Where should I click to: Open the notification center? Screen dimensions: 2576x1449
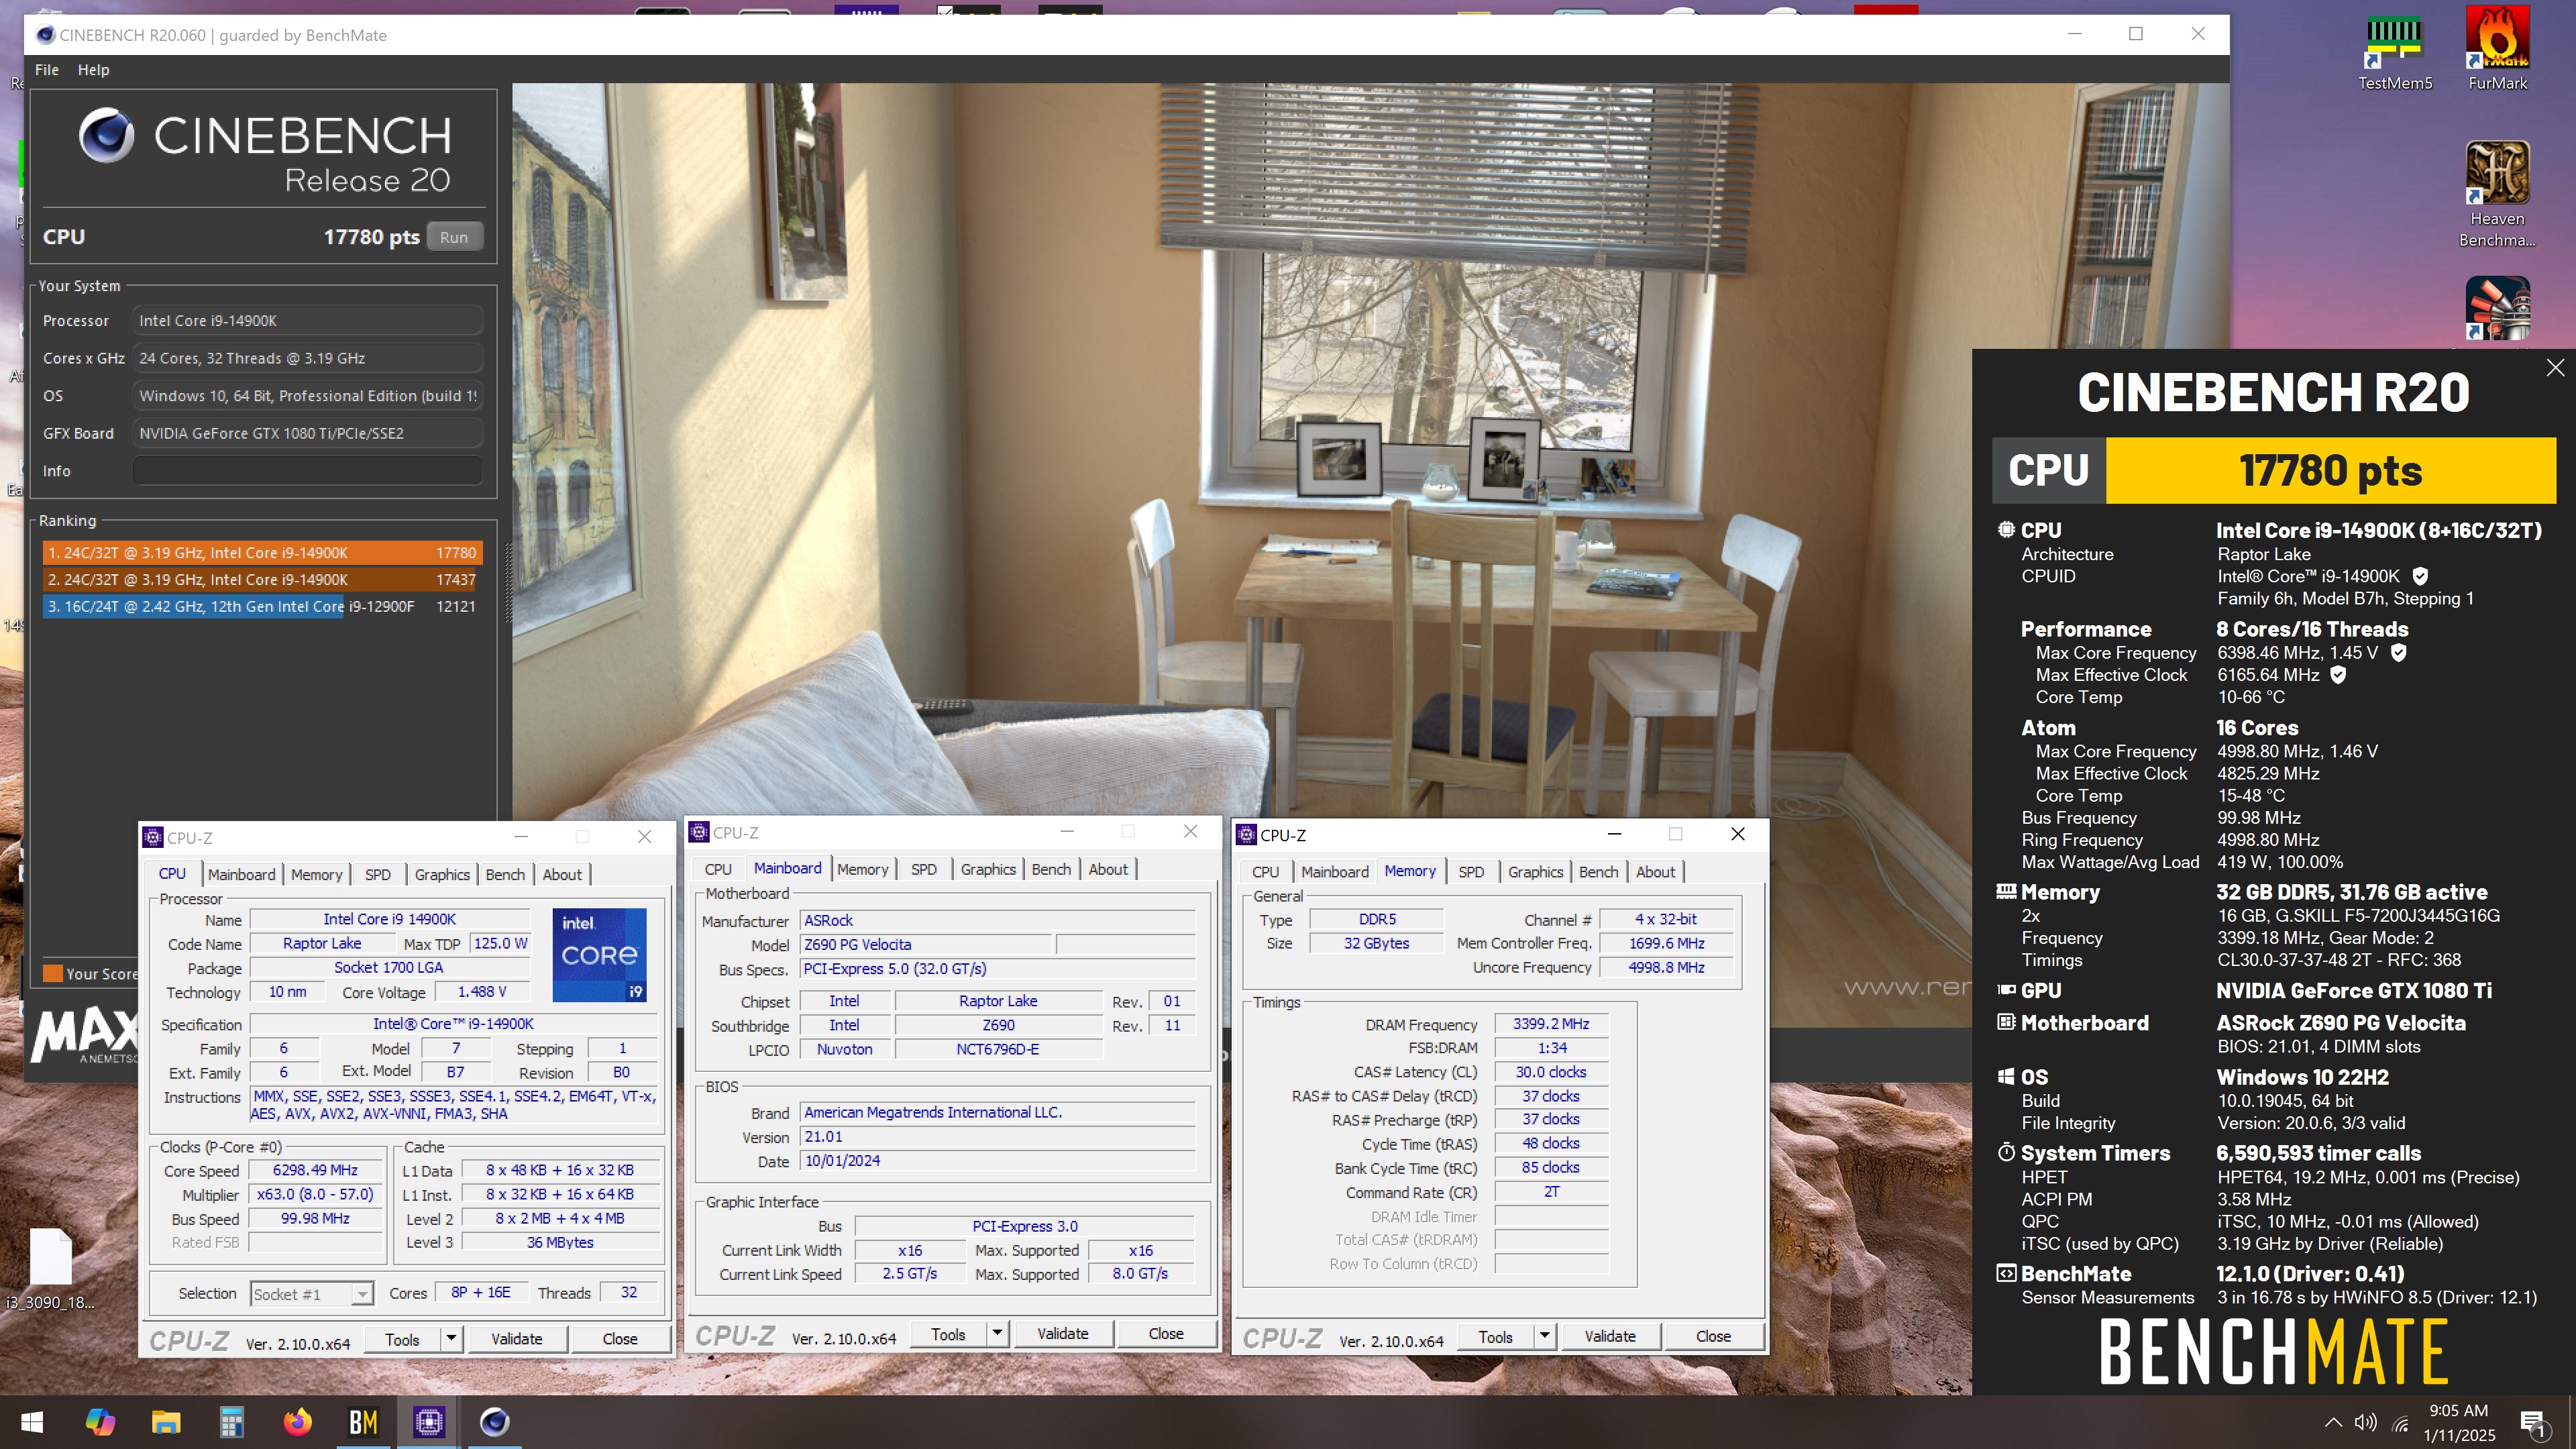(x=2532, y=1422)
